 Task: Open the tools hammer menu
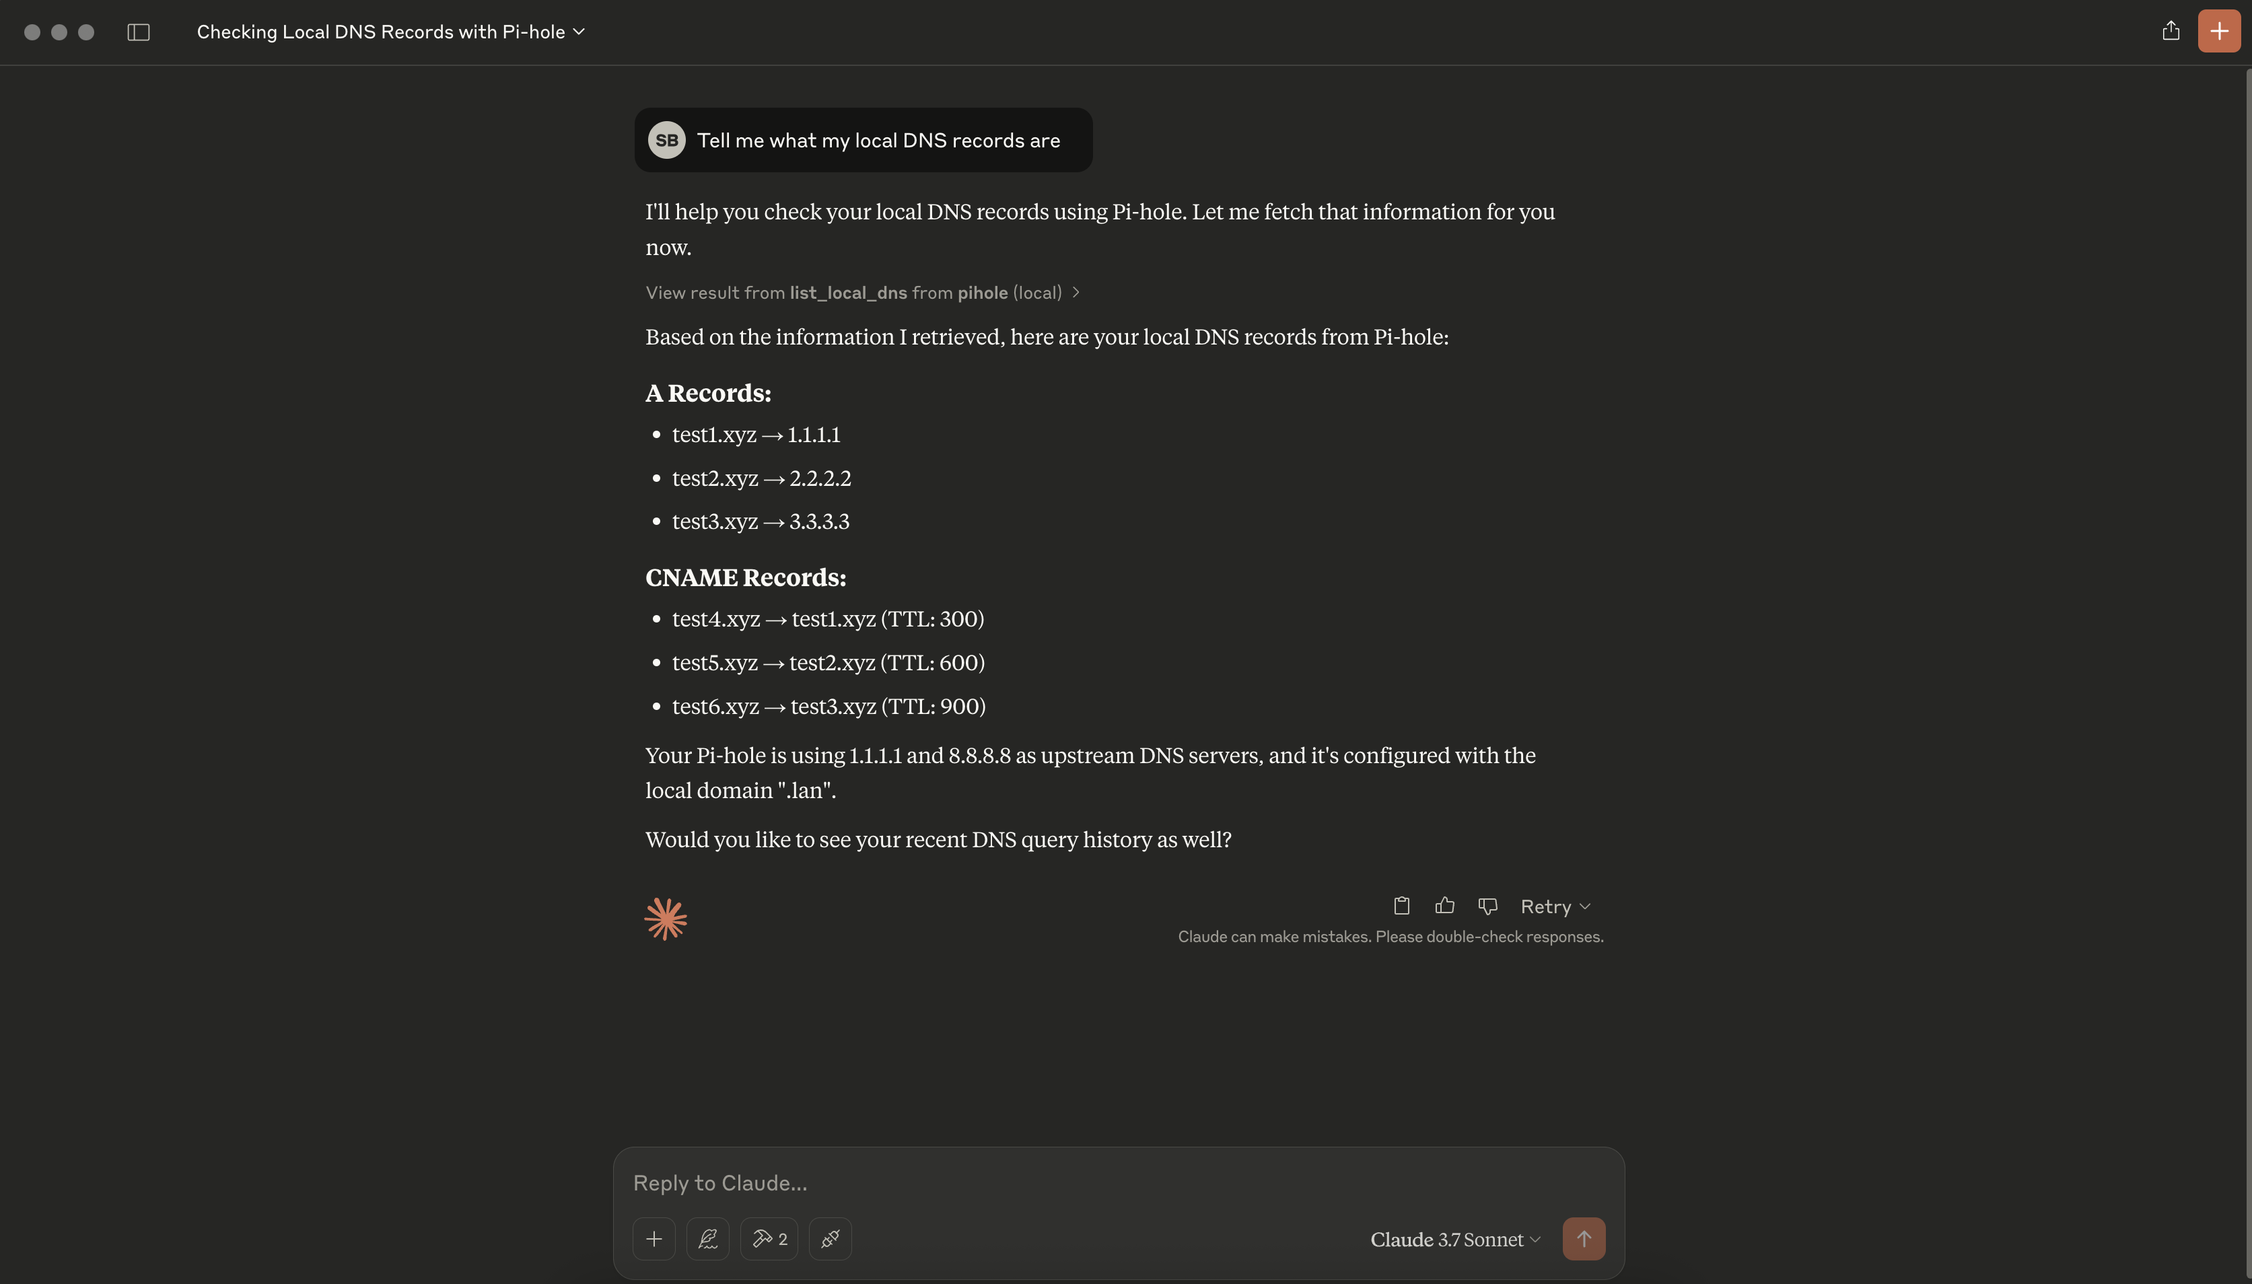(768, 1238)
